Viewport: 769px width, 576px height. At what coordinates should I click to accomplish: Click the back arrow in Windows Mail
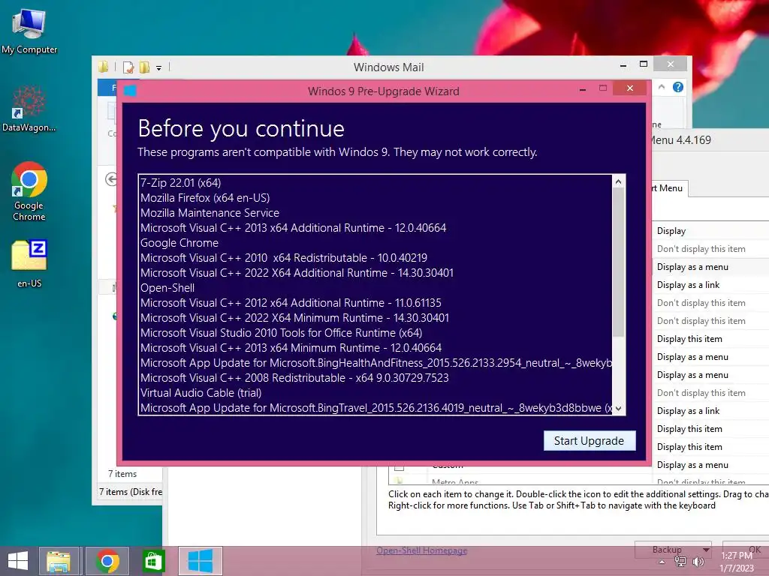111,180
